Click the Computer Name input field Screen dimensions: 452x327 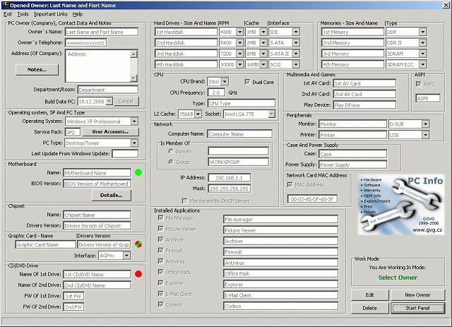[238, 133]
